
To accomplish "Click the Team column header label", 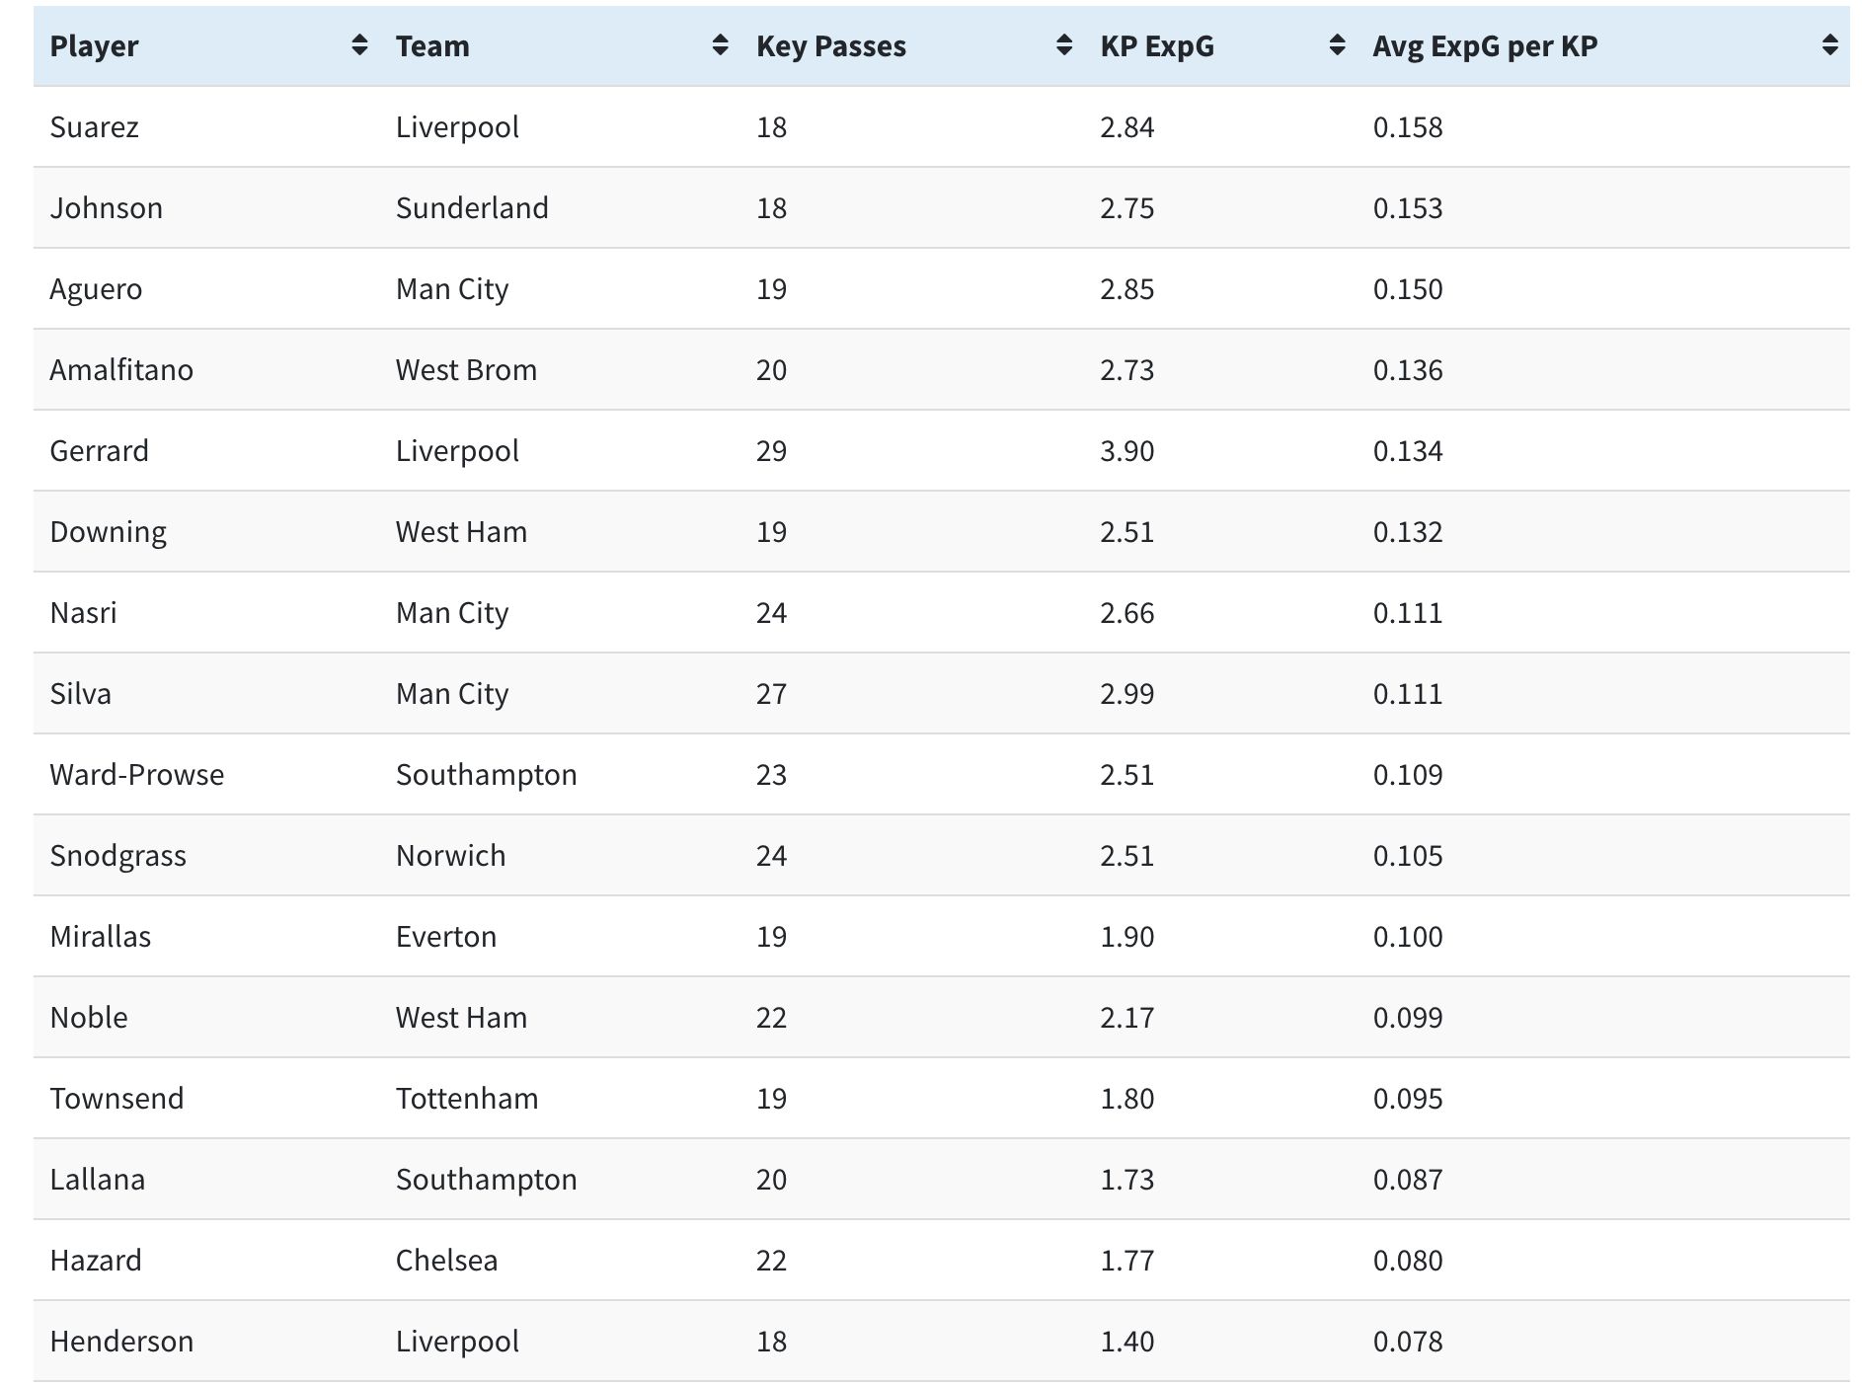I will tap(432, 46).
